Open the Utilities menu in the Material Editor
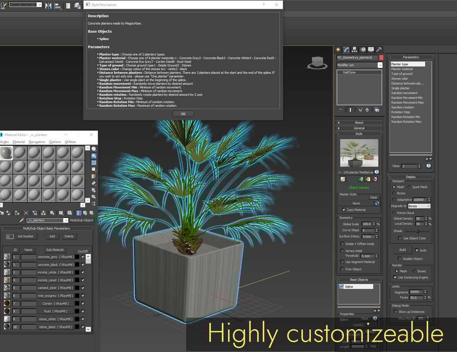 (70, 142)
